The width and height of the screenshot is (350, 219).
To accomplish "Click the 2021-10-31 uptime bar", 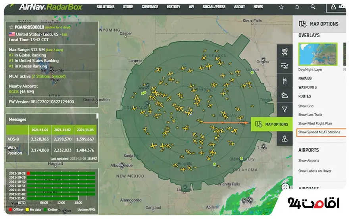I will pos(61,186).
